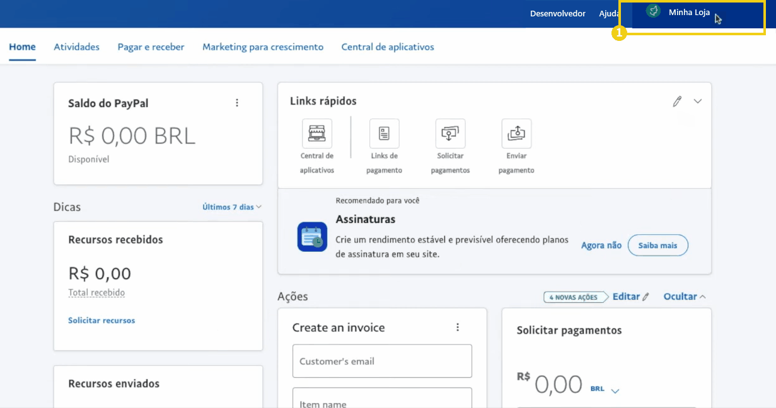Viewport: 776px width, 408px height.
Task: Click the Assinaturas calendar icon
Action: pyautogui.click(x=312, y=237)
